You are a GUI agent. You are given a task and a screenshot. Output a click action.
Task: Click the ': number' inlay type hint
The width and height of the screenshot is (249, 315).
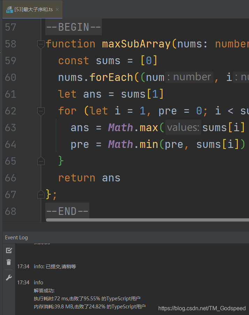(x=189, y=77)
